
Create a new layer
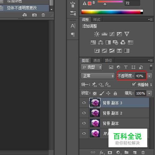click(135, 153)
